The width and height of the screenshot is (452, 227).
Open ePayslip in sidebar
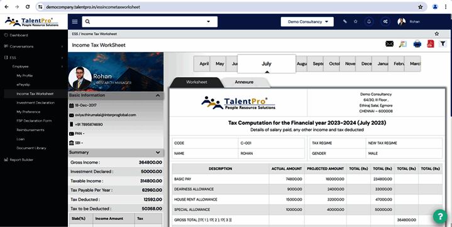click(x=23, y=85)
